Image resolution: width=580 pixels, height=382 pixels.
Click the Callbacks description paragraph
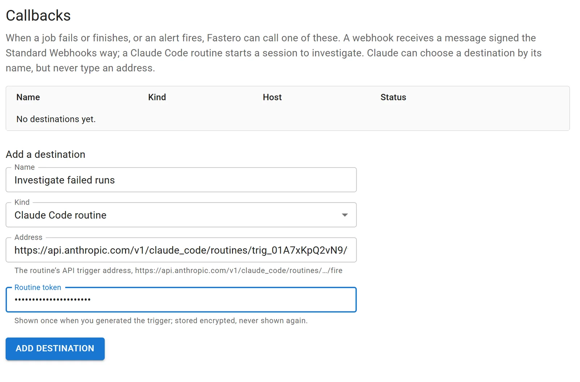[x=274, y=53]
